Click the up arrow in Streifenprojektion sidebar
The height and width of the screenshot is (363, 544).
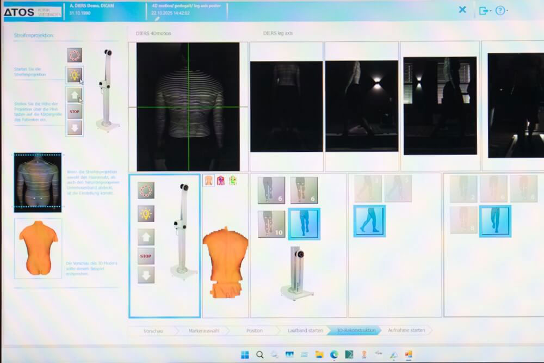[75, 95]
